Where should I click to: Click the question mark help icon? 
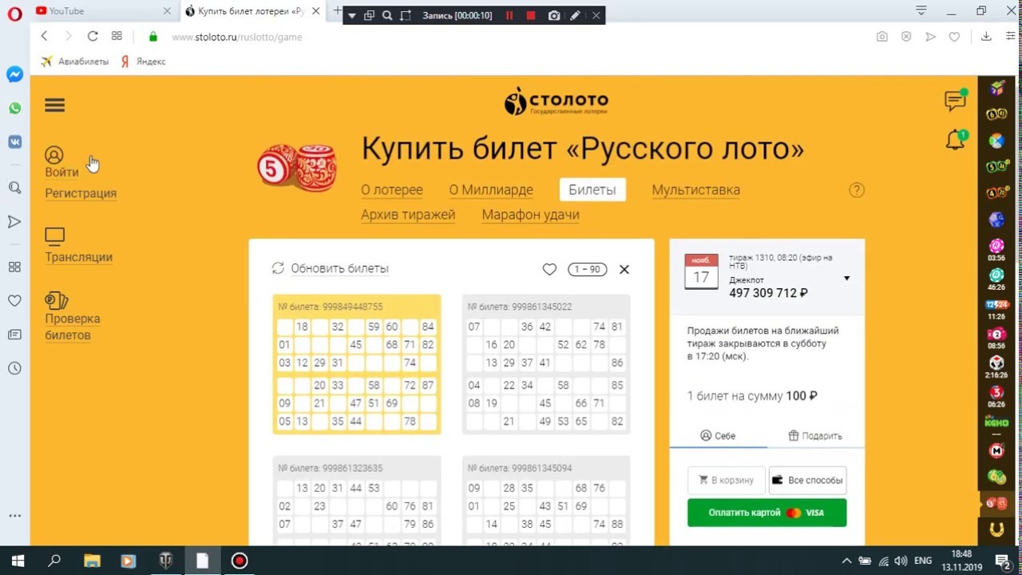point(857,190)
